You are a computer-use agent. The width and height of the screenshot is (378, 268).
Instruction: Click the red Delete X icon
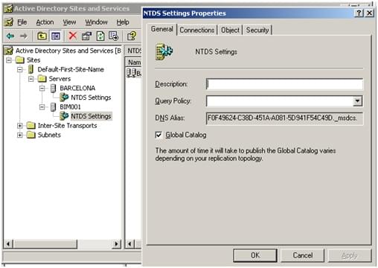point(73,36)
